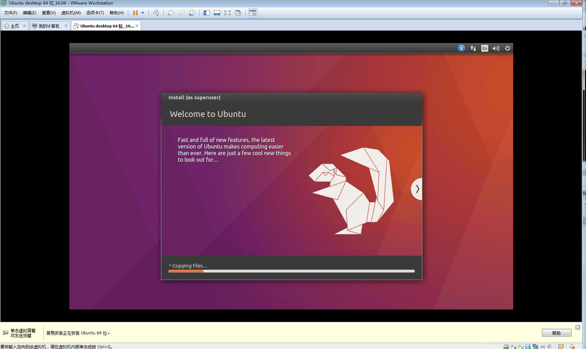This screenshot has height=349, width=586.
Task: Expand the Copying files details triangle
Action: click(170, 265)
